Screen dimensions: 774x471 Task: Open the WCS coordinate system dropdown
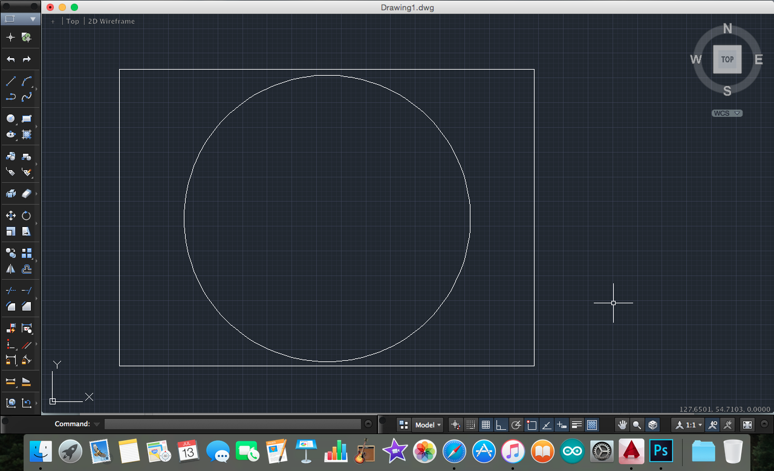[727, 113]
